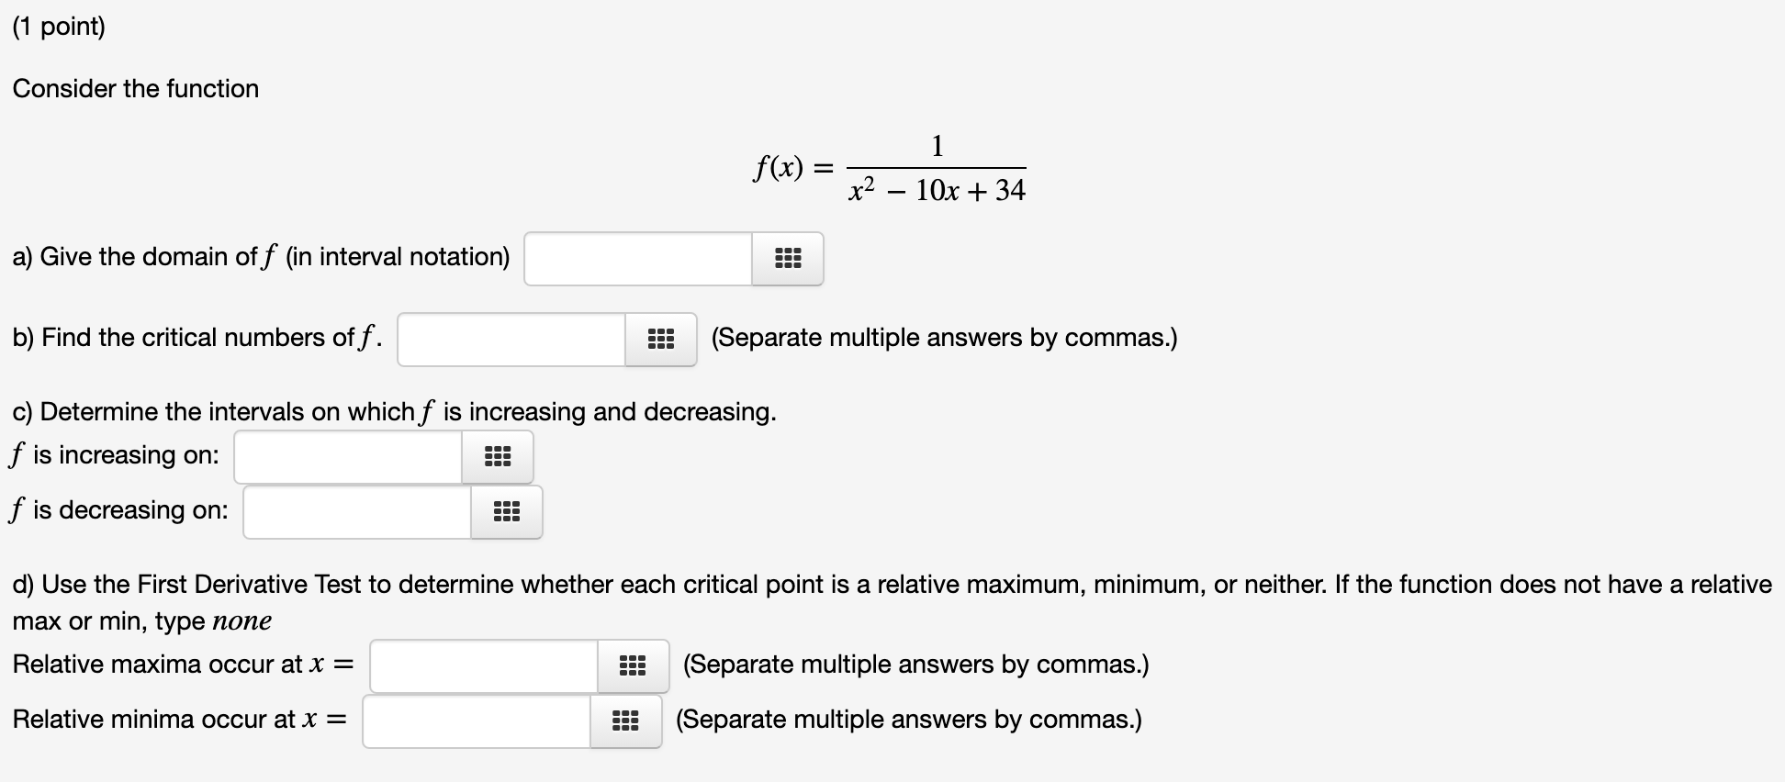Click the part c) question text
Screen dimensions: 1785x782
[x=393, y=411]
